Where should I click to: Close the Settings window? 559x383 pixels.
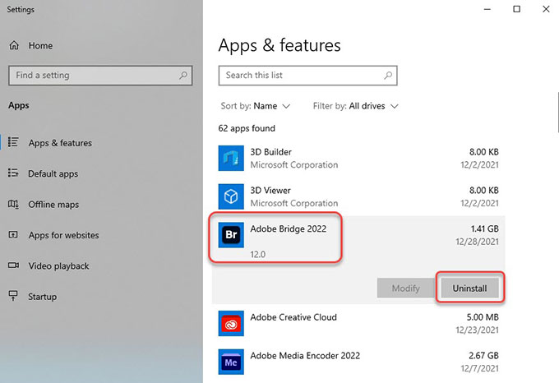point(546,9)
